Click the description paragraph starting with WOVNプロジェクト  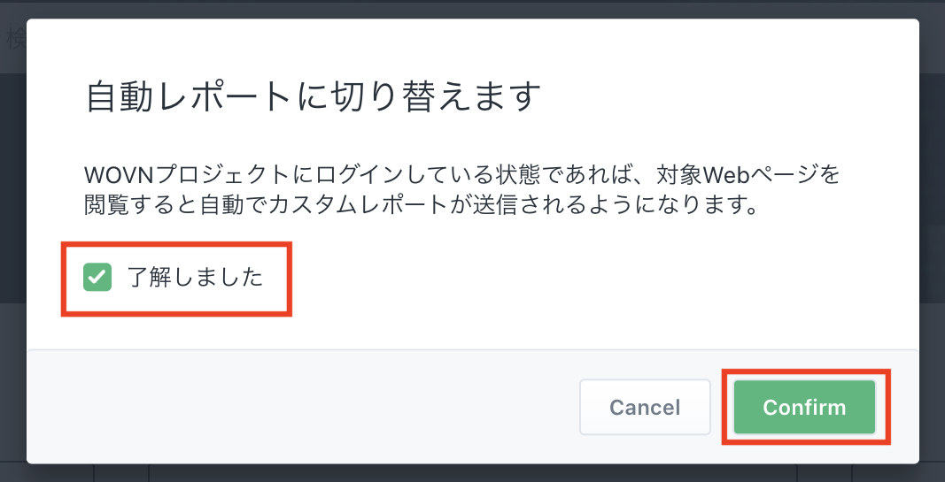coord(461,190)
